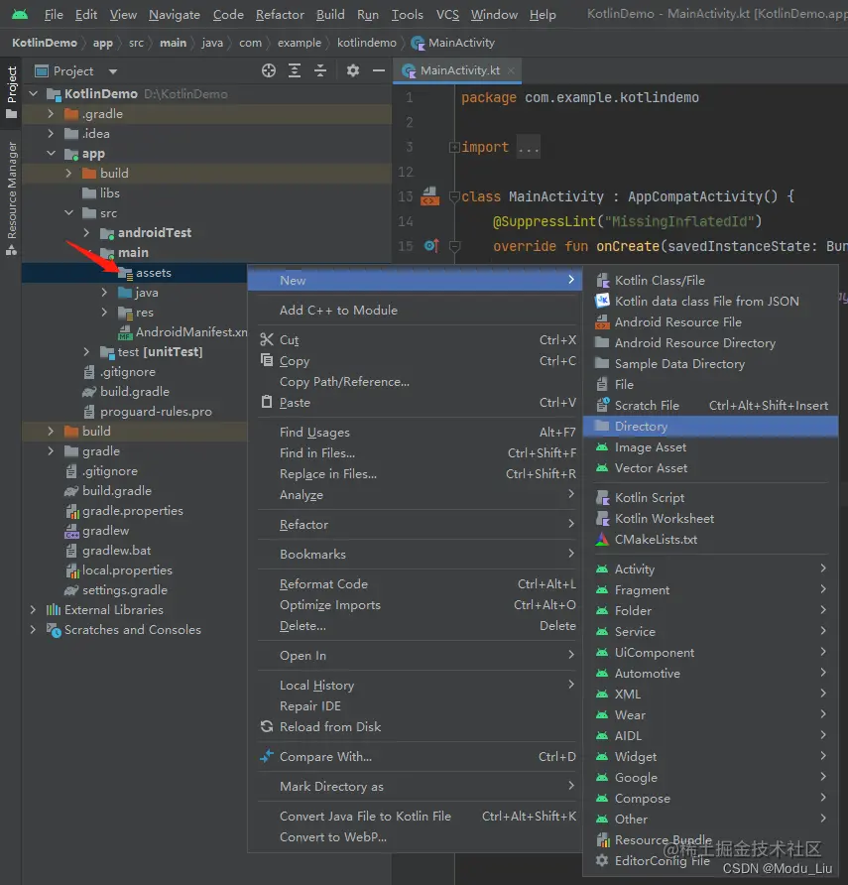848x885 pixels.
Task: Click the Reload from Disk icon
Action: coord(267,726)
